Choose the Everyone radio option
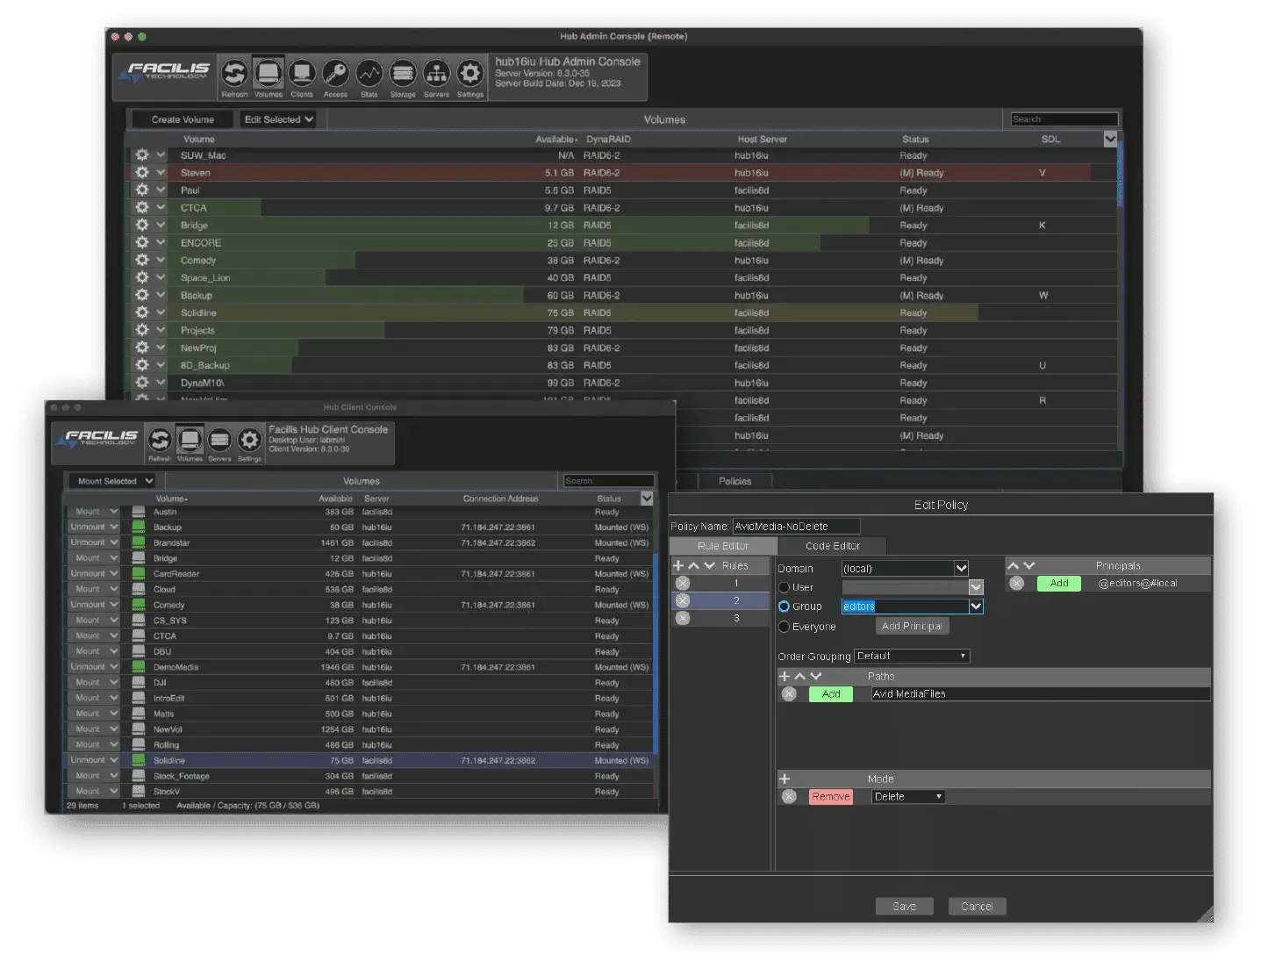 (785, 627)
